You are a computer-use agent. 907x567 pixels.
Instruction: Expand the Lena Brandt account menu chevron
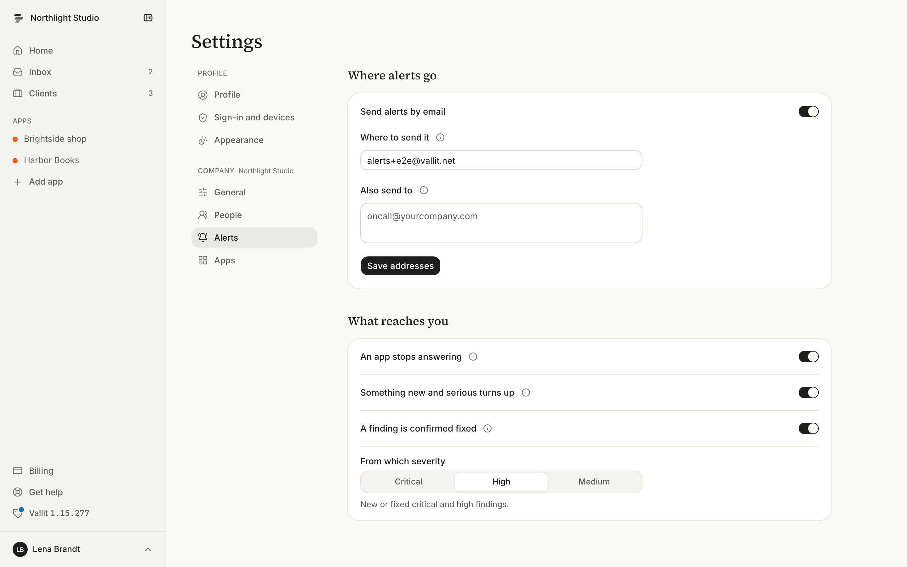point(148,549)
